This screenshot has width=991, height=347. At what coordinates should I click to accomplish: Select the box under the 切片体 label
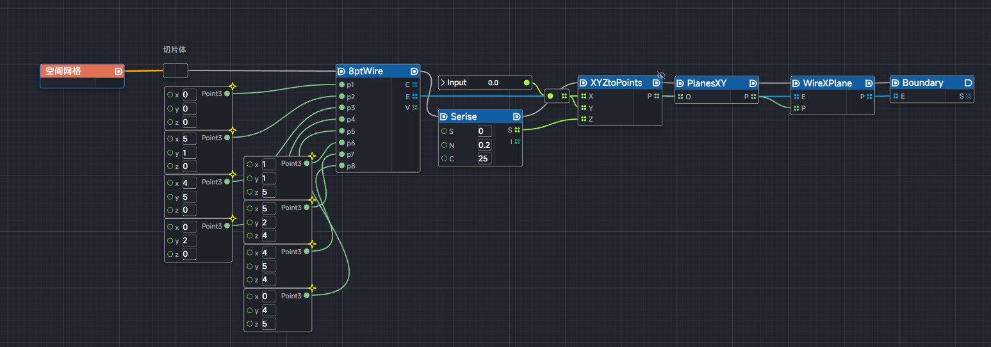click(x=176, y=70)
